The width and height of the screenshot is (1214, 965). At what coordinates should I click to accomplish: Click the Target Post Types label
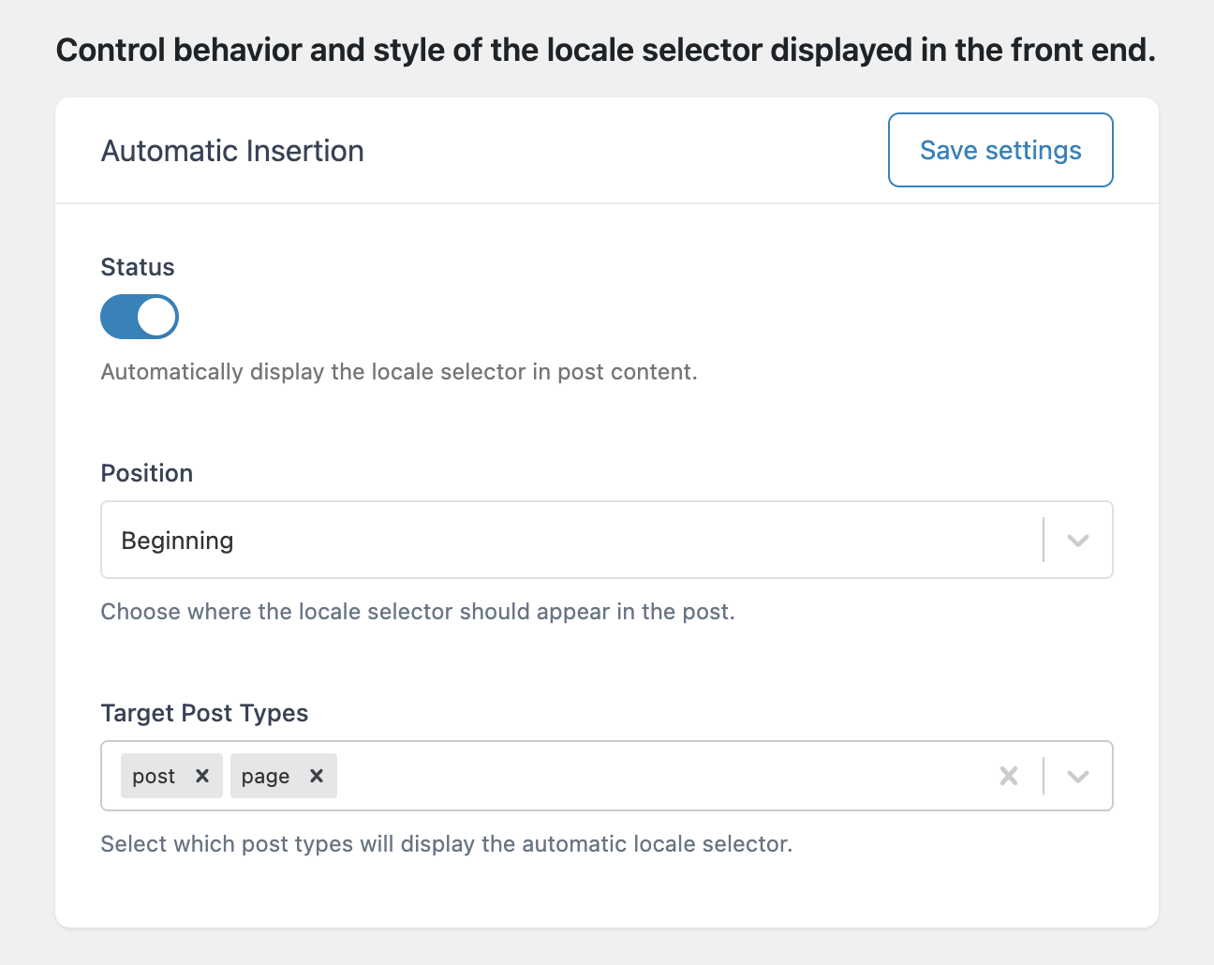[204, 713]
